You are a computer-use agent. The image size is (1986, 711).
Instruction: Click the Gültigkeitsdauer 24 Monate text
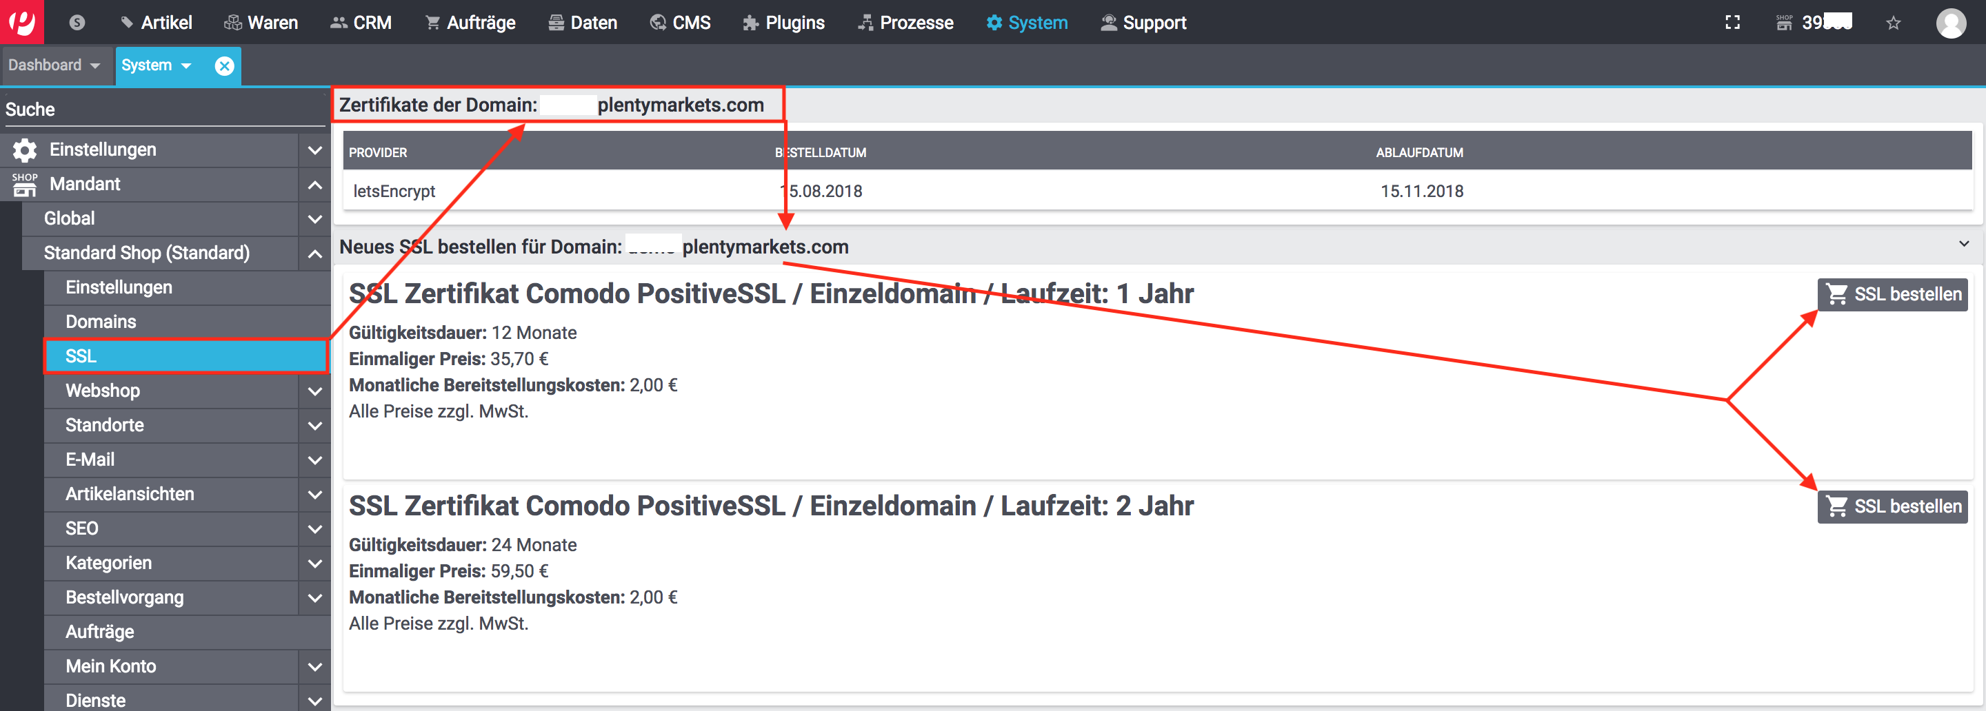coord(463,546)
